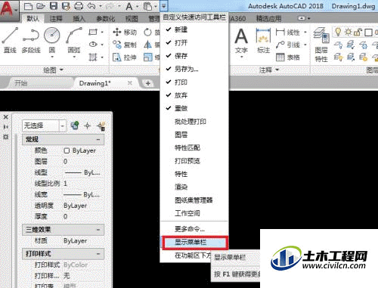
Task: Uncheck 打印 in the customize menu
Action: pyautogui.click(x=194, y=82)
